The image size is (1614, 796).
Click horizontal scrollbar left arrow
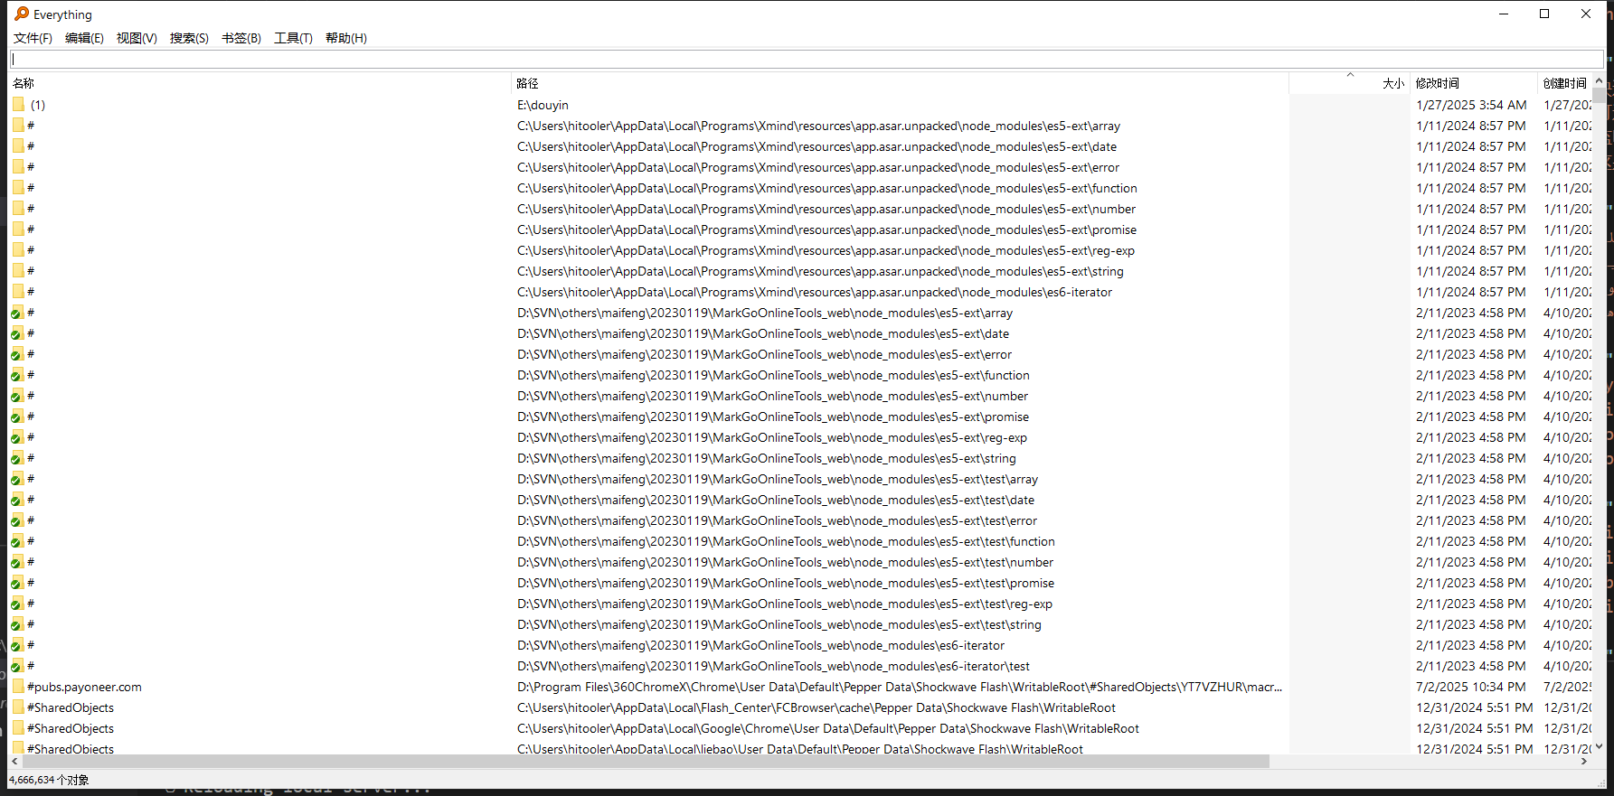(x=14, y=762)
